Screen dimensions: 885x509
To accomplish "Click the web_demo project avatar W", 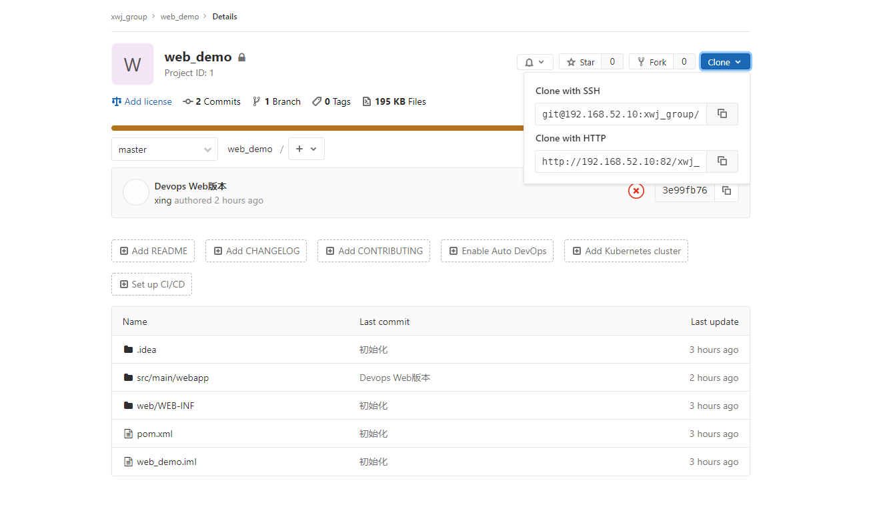I will (x=133, y=64).
